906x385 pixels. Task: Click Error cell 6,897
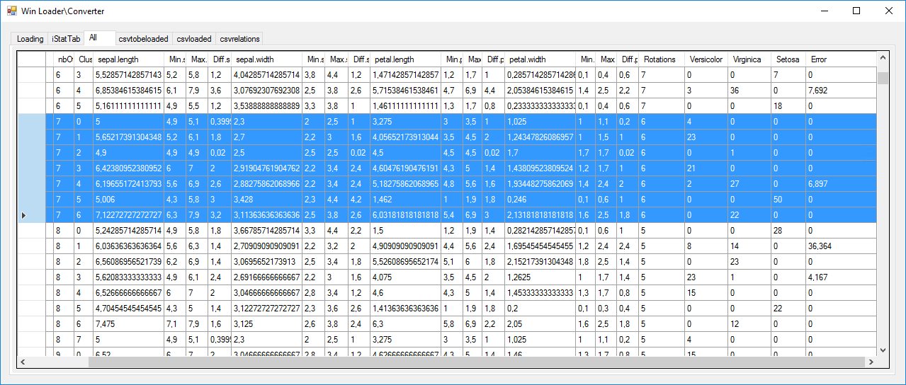(842, 184)
